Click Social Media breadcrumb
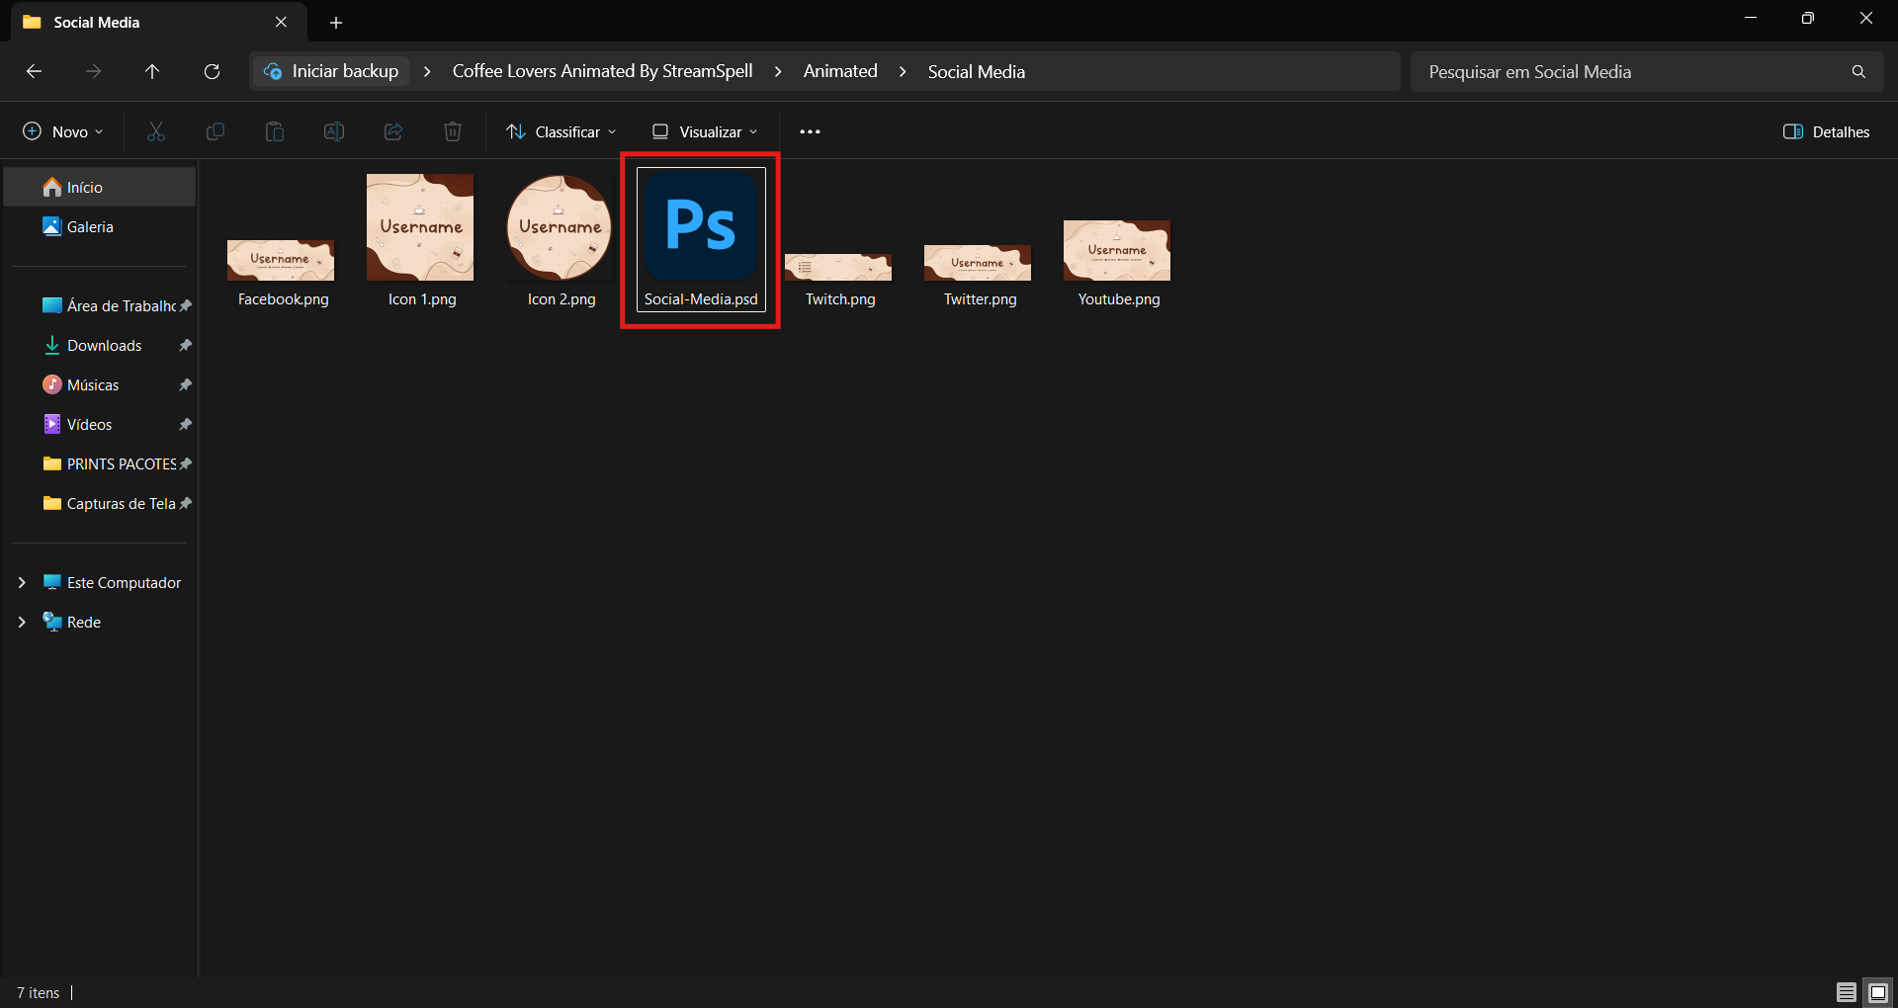The image size is (1898, 1008). coord(976,71)
